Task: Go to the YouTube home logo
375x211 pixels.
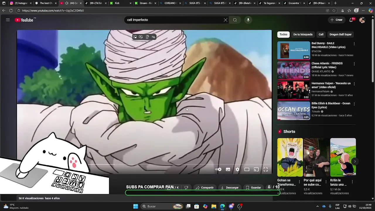Action: pyautogui.click(x=24, y=20)
